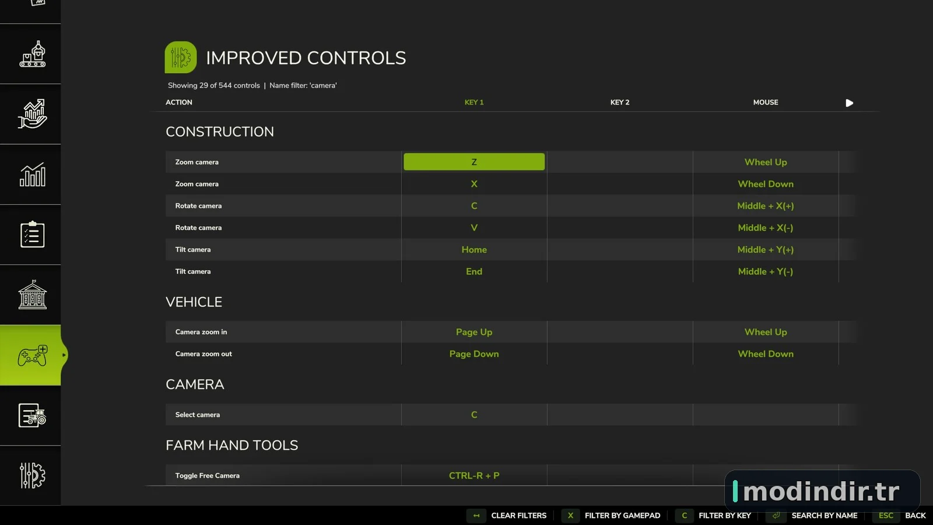Image resolution: width=933 pixels, height=525 pixels.
Task: Click the Middle + X(-) mouse binding
Action: 766,228
